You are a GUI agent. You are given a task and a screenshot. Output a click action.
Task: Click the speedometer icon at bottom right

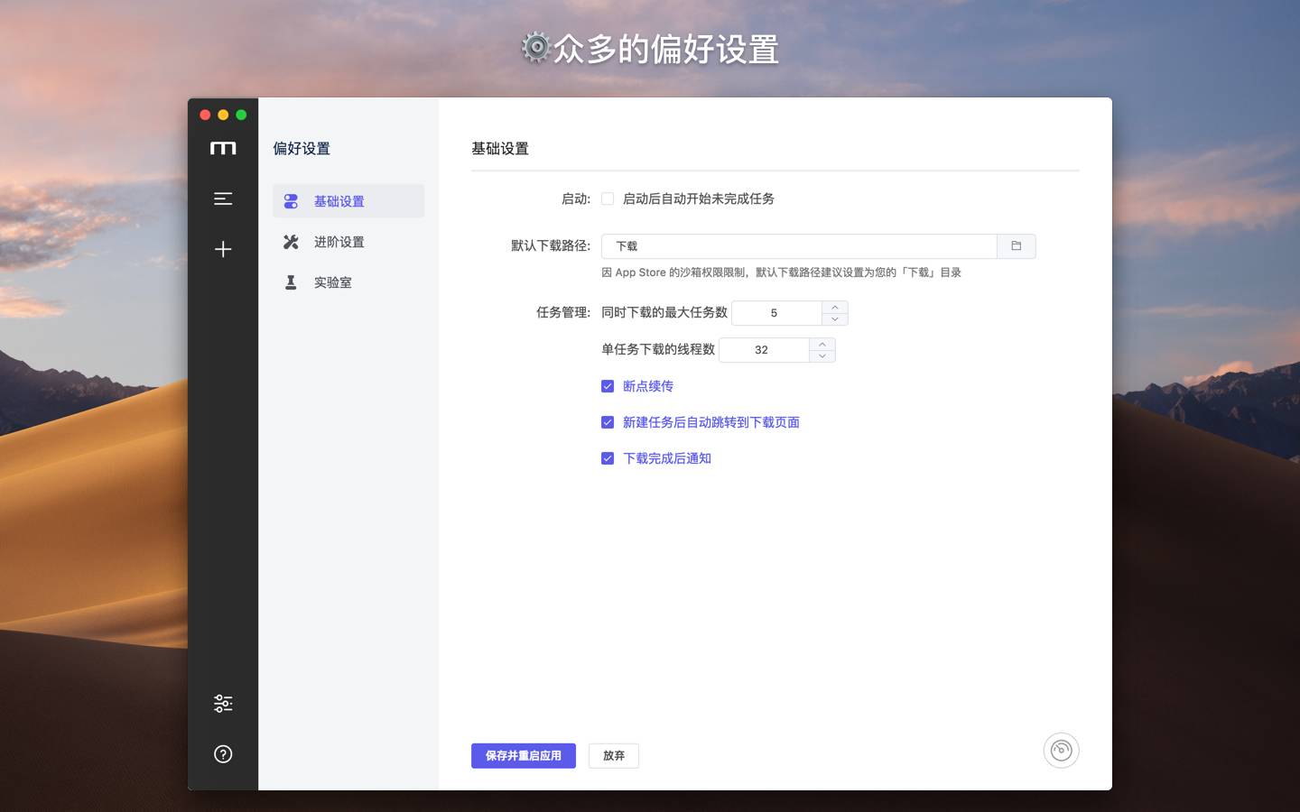1061,751
